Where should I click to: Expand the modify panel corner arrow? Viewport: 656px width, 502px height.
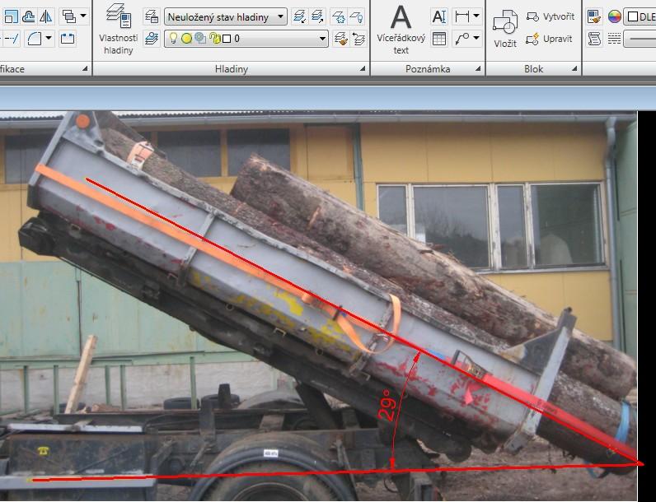tap(85, 68)
